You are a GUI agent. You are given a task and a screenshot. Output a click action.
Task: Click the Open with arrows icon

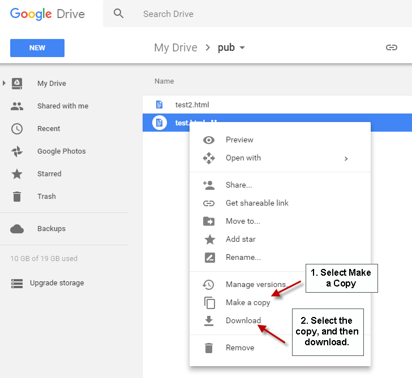tap(209, 158)
